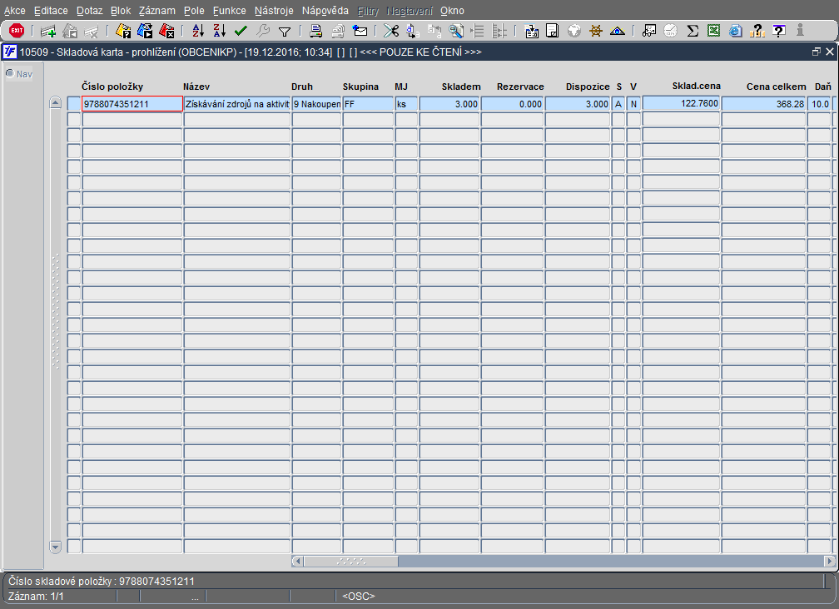Click the Rezervace value 0.000

coord(512,104)
